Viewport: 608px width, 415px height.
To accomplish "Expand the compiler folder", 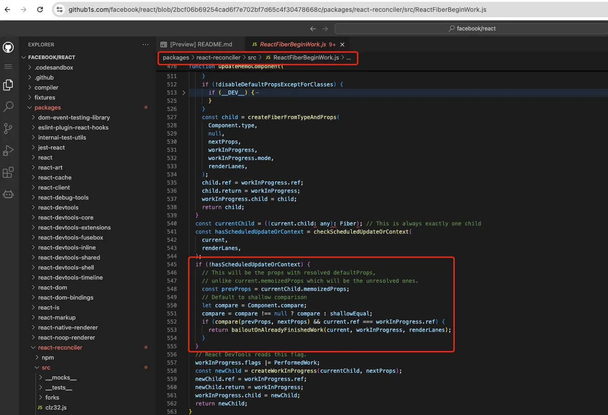I will point(87,87).
